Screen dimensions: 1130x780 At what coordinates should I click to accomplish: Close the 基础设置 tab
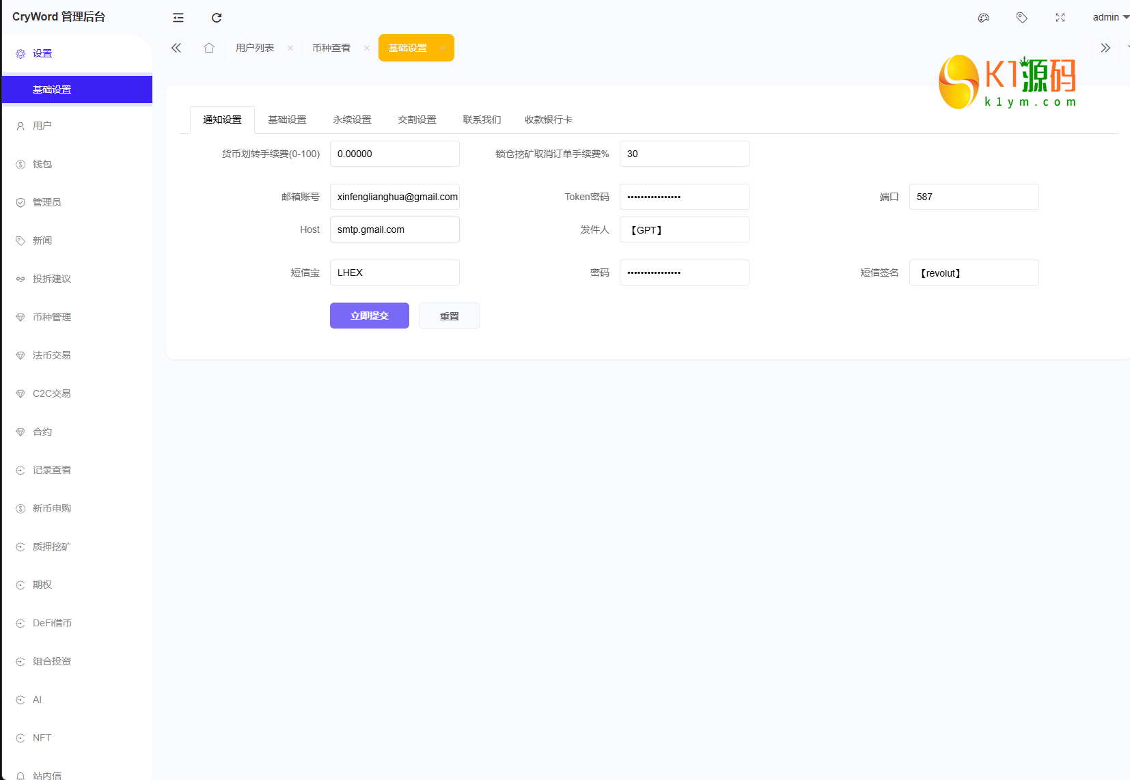pyautogui.click(x=443, y=48)
